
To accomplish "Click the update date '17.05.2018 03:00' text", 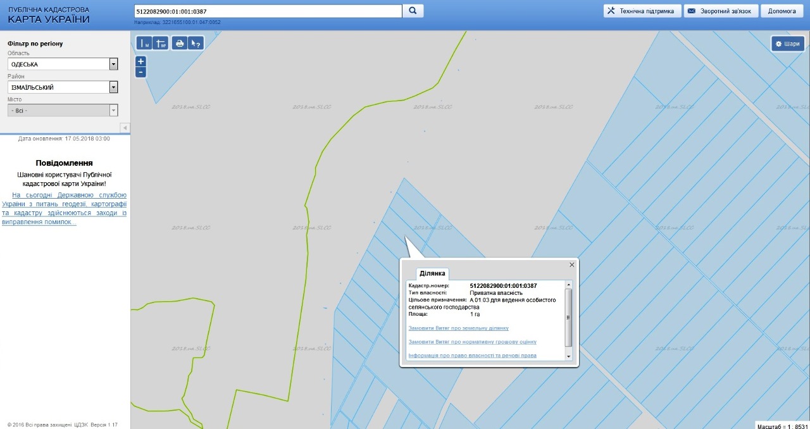I will click(87, 139).
